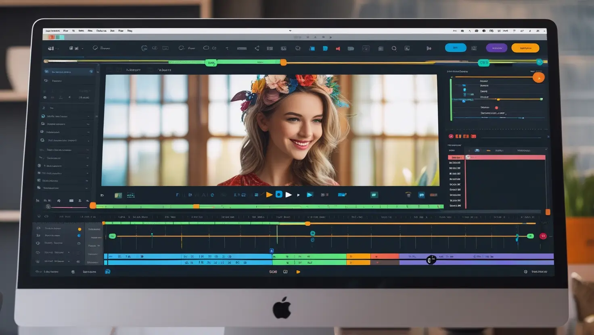Click the grid icon beside the blue pill button

pyautogui.click(x=474, y=48)
